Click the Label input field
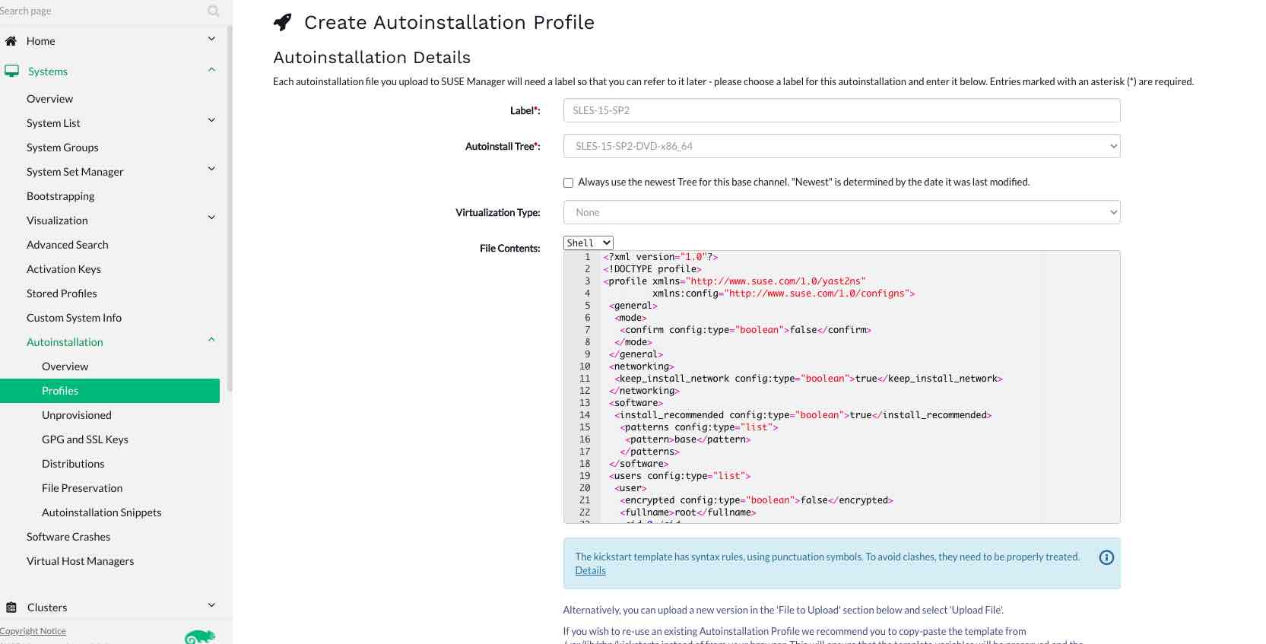 [x=841, y=110]
